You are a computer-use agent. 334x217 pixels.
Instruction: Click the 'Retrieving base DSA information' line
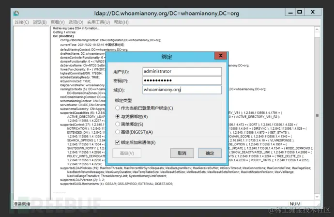pos(76,28)
